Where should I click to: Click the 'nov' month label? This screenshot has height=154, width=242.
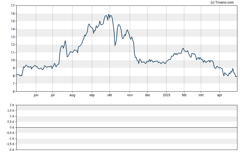tap(130, 95)
